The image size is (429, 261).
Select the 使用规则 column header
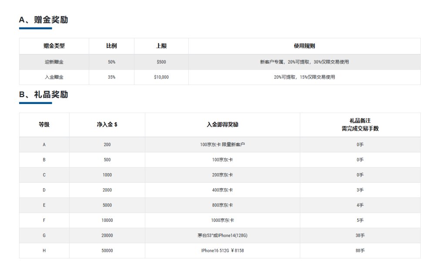tap(304, 46)
